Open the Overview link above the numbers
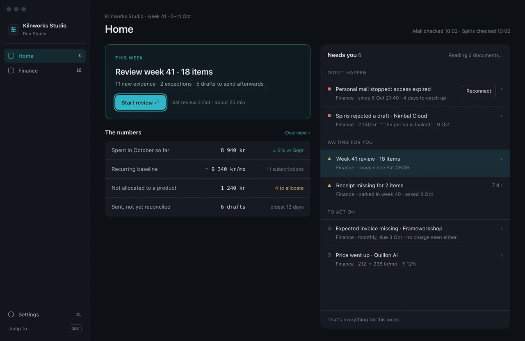The image size is (525, 341). pyautogui.click(x=297, y=133)
